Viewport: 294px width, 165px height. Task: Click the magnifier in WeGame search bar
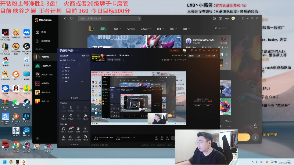click(x=139, y=18)
